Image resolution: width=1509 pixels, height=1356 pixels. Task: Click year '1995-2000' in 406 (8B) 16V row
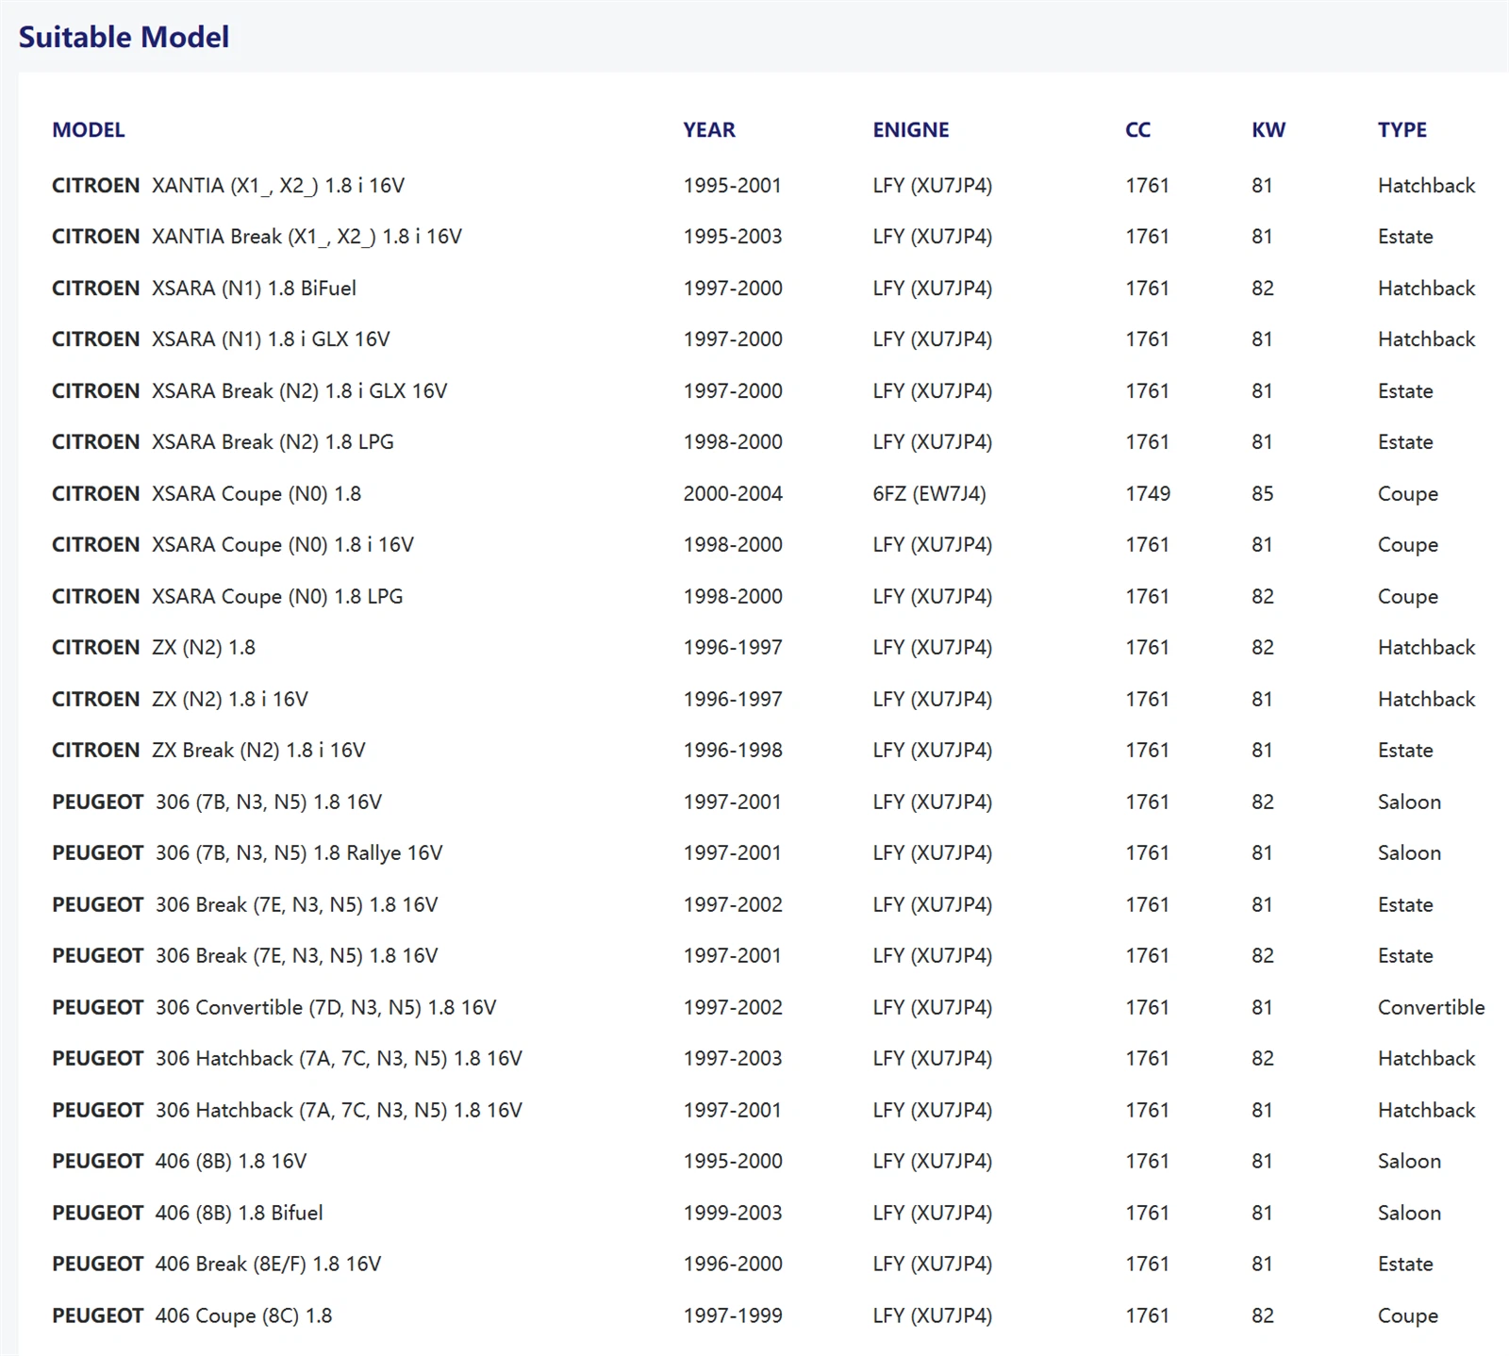pyautogui.click(x=733, y=1162)
